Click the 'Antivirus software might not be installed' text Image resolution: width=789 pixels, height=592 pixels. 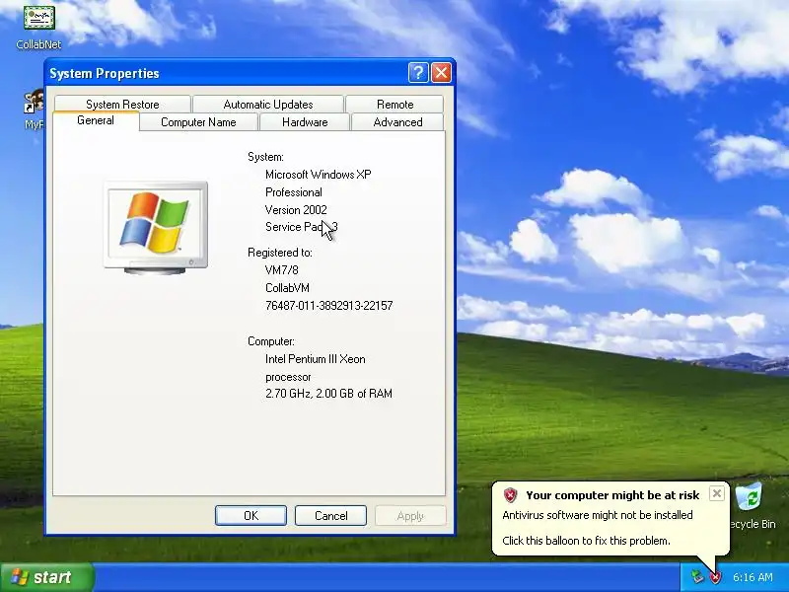coord(598,515)
